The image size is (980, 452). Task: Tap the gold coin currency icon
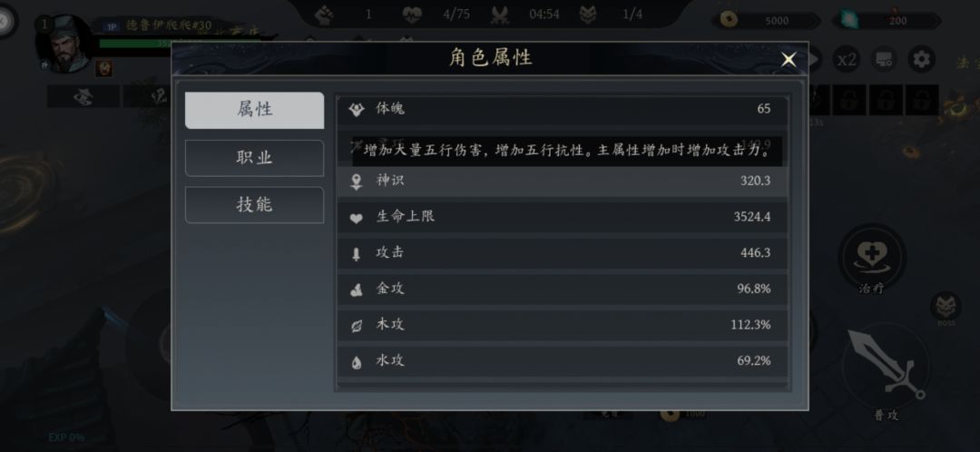pos(728,19)
